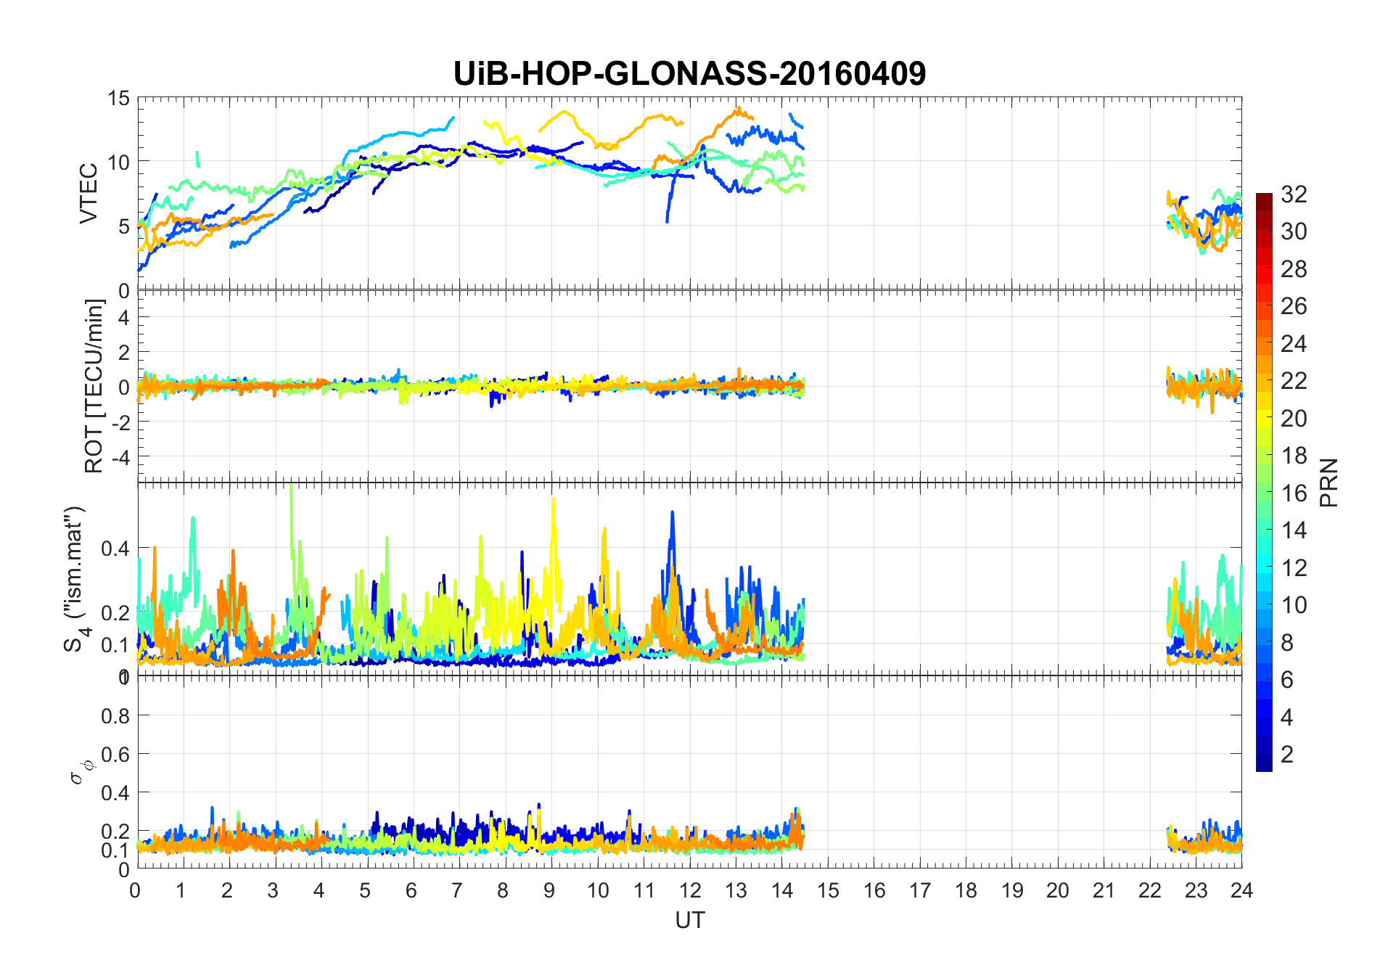Select the ROT [TECU/min] axis label
The image size is (1380, 965).
coord(94,386)
